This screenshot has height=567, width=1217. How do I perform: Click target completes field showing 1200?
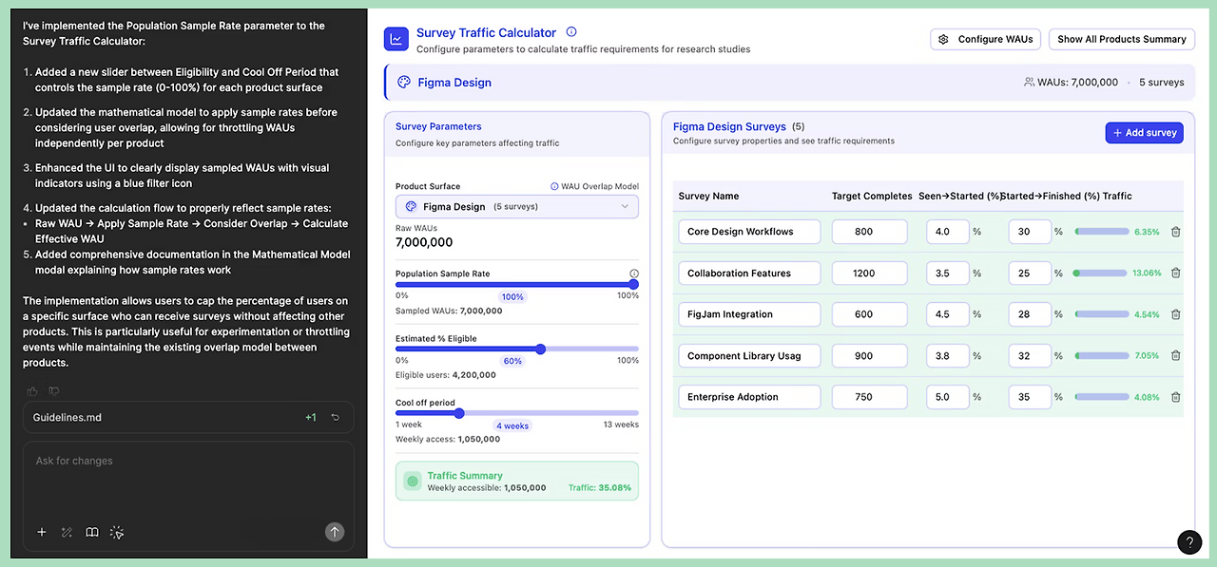870,274
